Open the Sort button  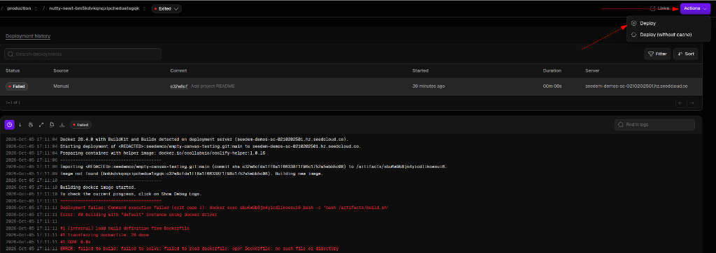coord(685,54)
